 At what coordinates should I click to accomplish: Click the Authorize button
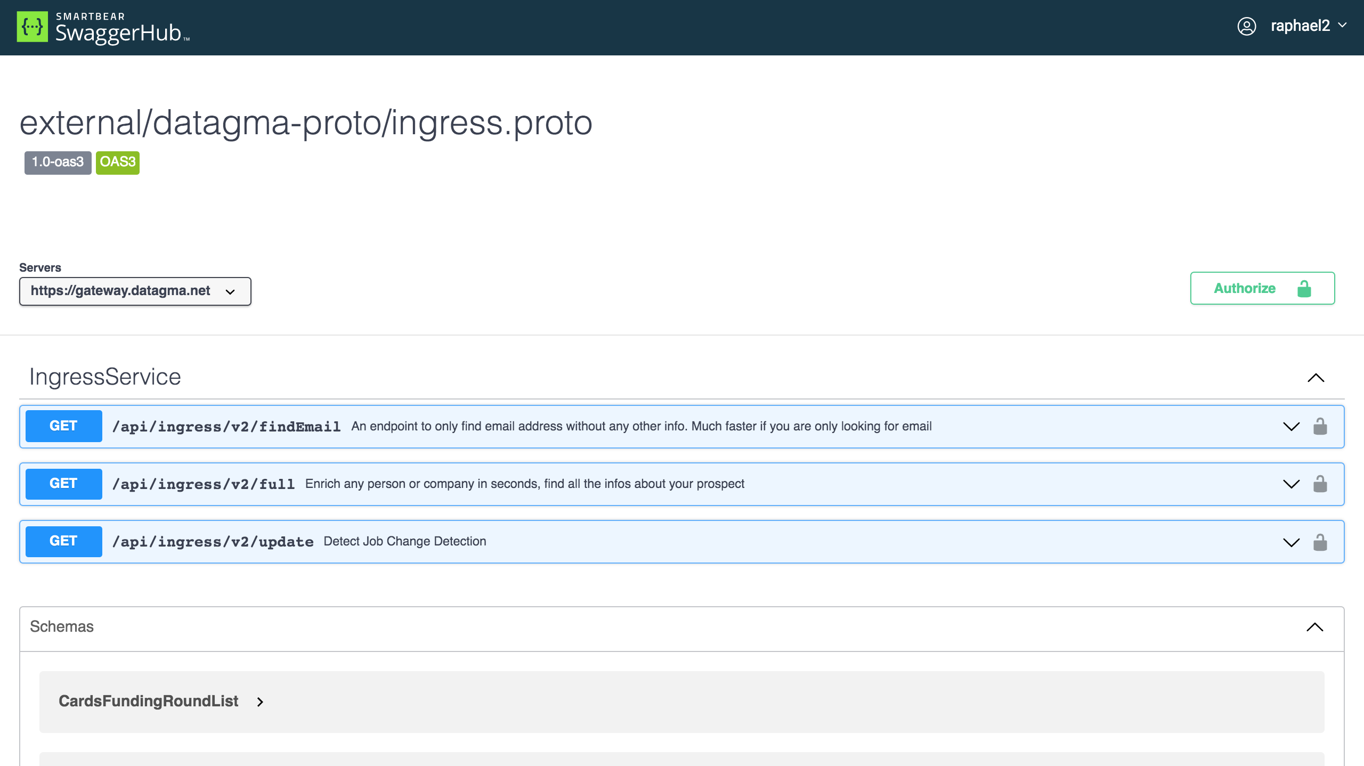tap(1262, 288)
